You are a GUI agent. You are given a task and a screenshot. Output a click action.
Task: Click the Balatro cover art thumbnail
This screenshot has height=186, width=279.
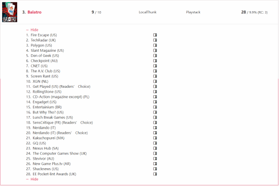pos(10,12)
